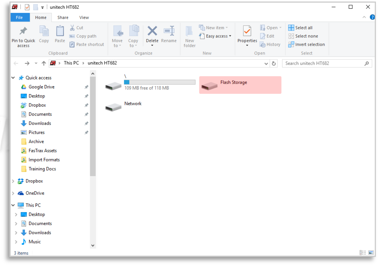This screenshot has height=265, width=378.
Task: Click the search magnifier icon
Action: 367,64
